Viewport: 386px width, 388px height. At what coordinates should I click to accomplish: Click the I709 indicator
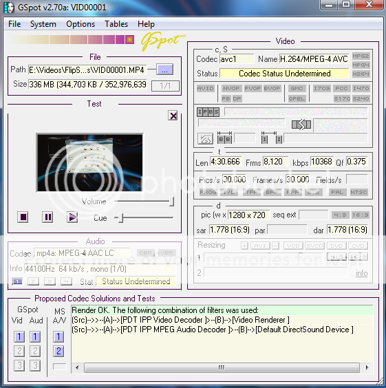point(322,89)
